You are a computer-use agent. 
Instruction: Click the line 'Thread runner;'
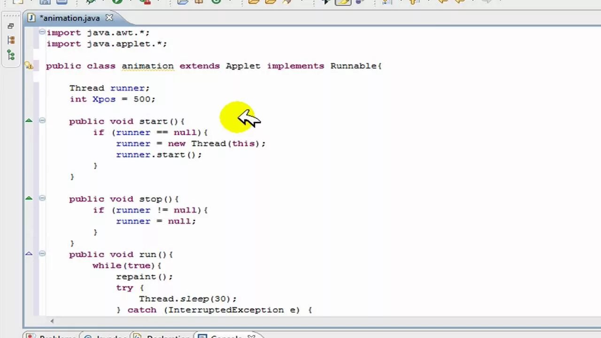(x=109, y=88)
